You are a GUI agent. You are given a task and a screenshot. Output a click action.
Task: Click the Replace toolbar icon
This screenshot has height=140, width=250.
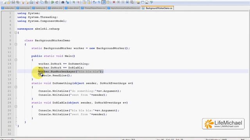click(67, 2)
